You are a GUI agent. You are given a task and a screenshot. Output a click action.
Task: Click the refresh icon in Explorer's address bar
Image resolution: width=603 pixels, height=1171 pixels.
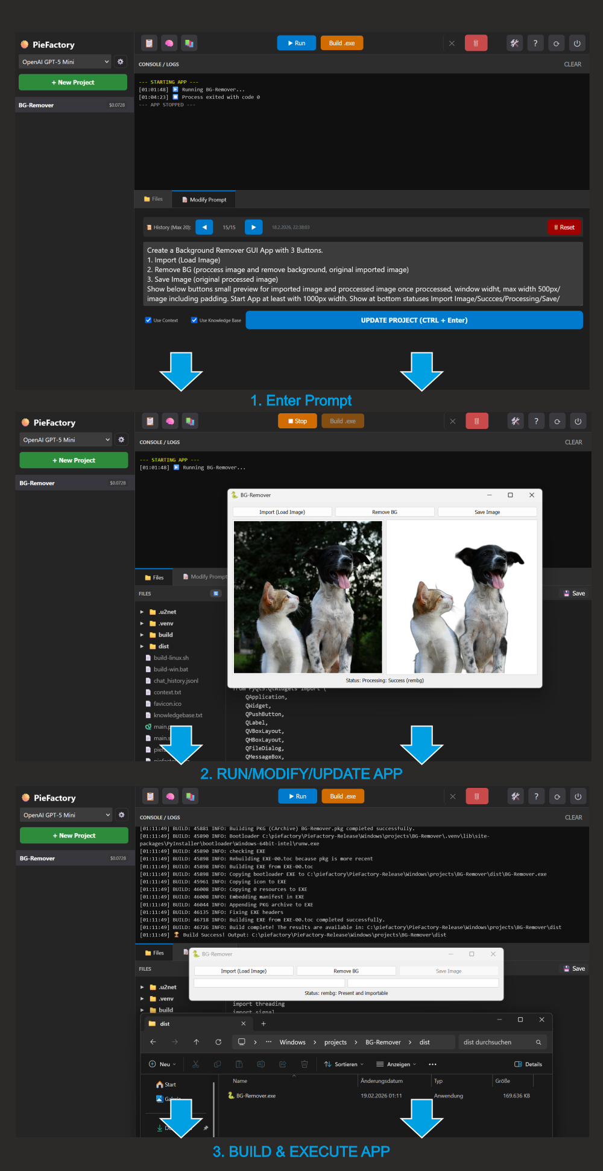[218, 1042]
